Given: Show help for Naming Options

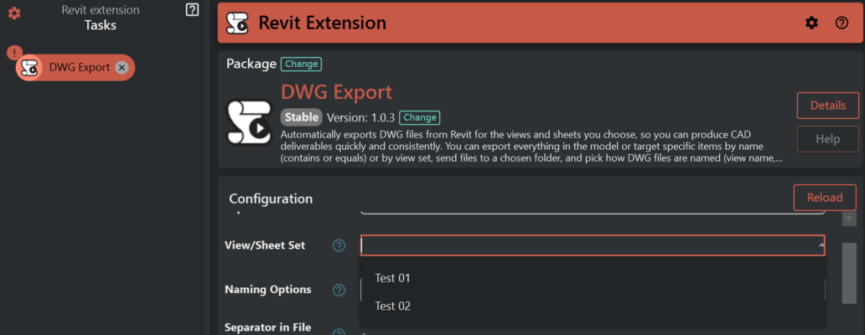Looking at the screenshot, I should point(339,290).
